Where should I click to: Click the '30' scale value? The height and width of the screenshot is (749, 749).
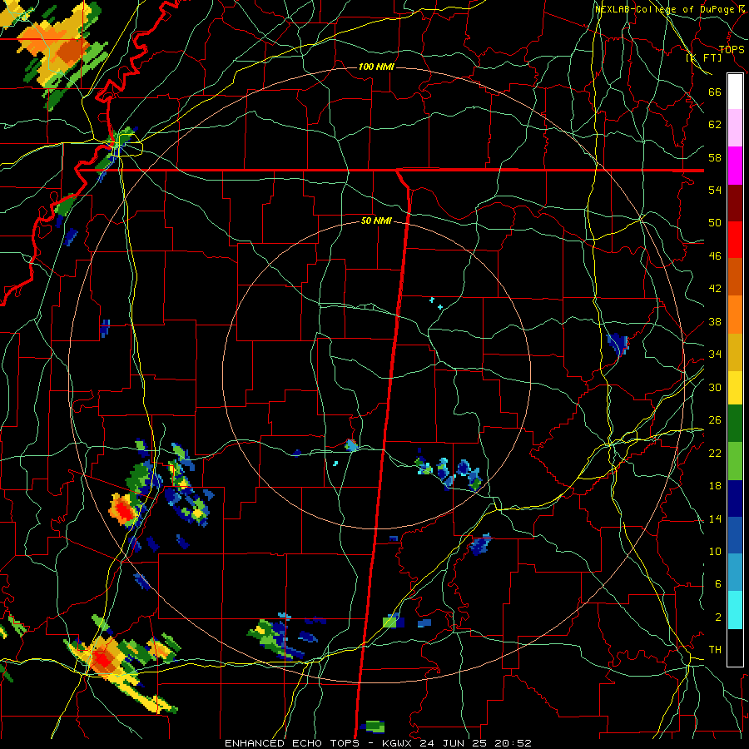click(715, 387)
